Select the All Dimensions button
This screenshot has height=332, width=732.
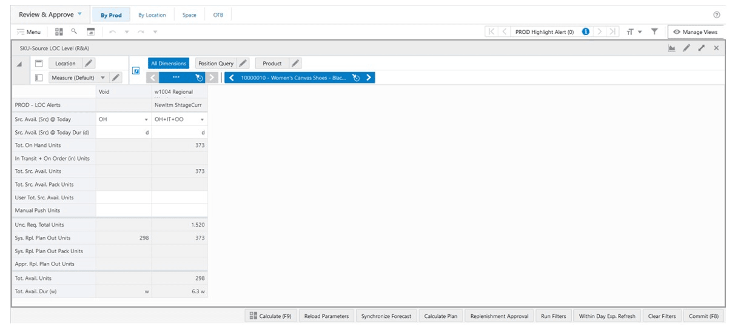pos(169,63)
